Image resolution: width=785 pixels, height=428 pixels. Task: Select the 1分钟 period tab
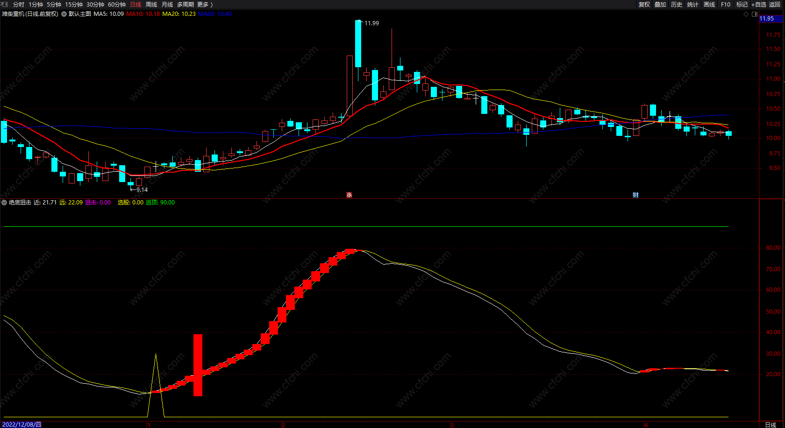tap(36, 4)
